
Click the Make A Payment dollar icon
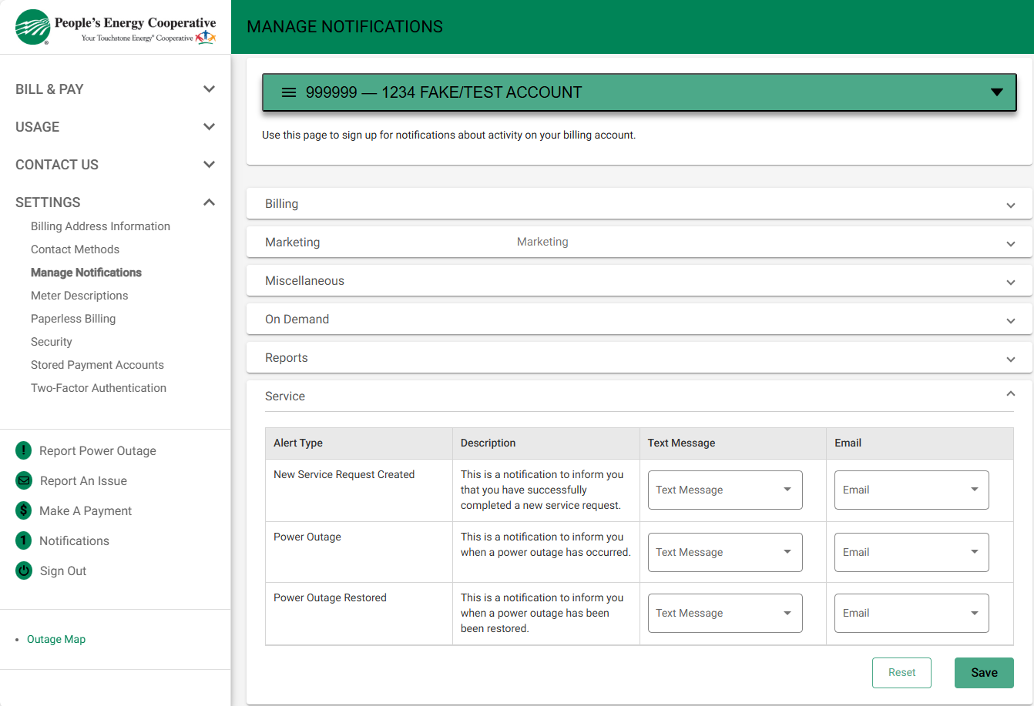click(x=24, y=510)
